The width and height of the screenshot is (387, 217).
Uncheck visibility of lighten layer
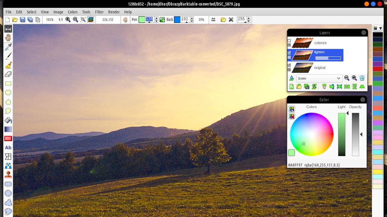289,53
